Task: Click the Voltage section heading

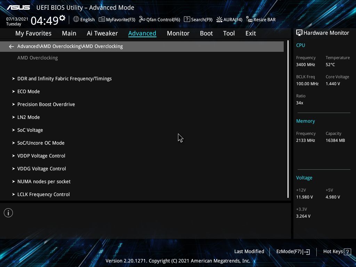Action: (304, 178)
